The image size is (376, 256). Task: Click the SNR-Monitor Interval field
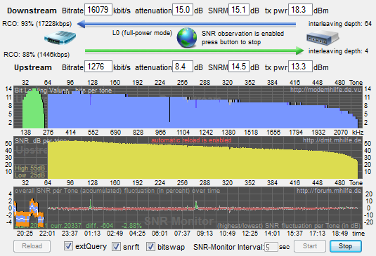(x=271, y=247)
